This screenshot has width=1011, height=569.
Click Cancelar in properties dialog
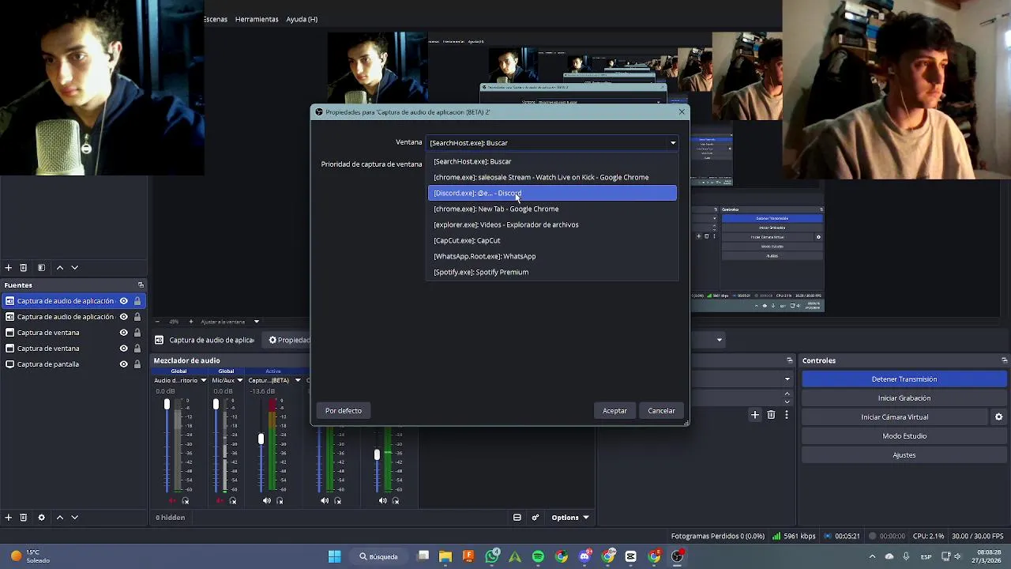click(x=661, y=411)
